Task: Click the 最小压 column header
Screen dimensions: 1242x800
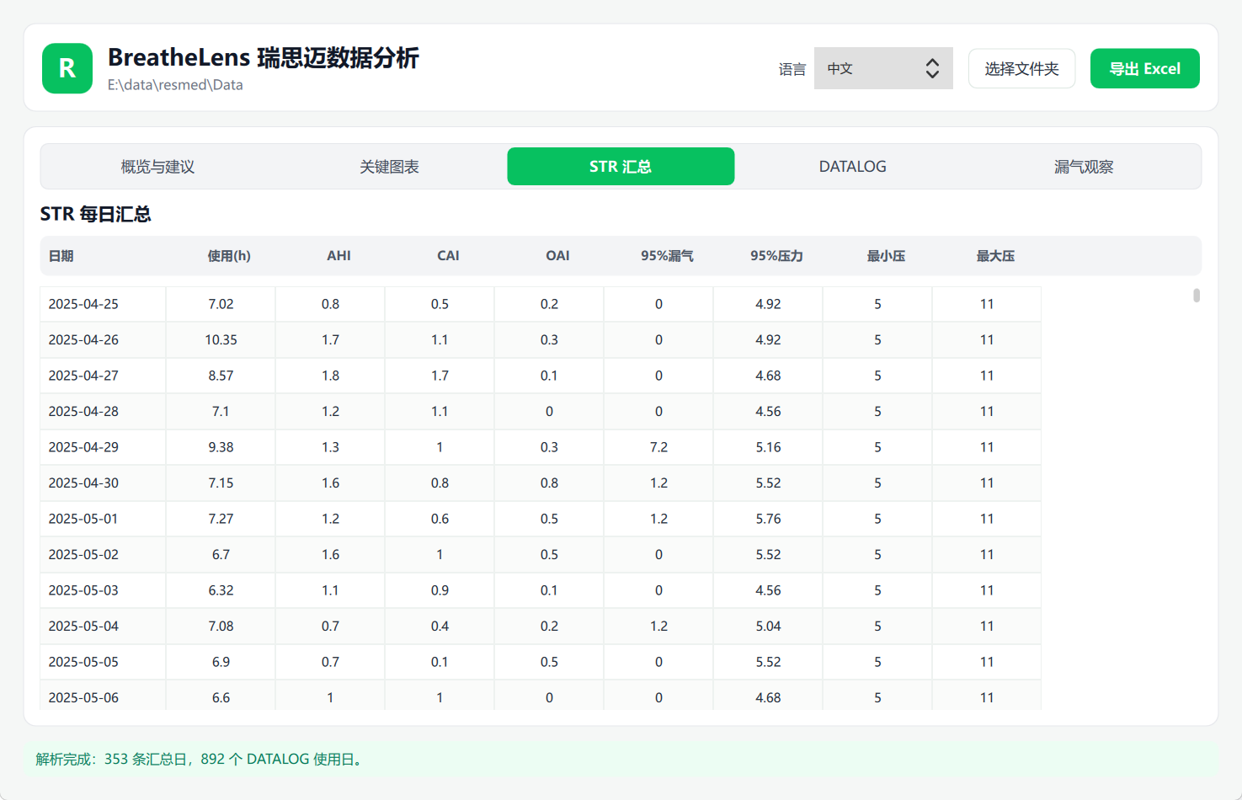Action: point(886,256)
